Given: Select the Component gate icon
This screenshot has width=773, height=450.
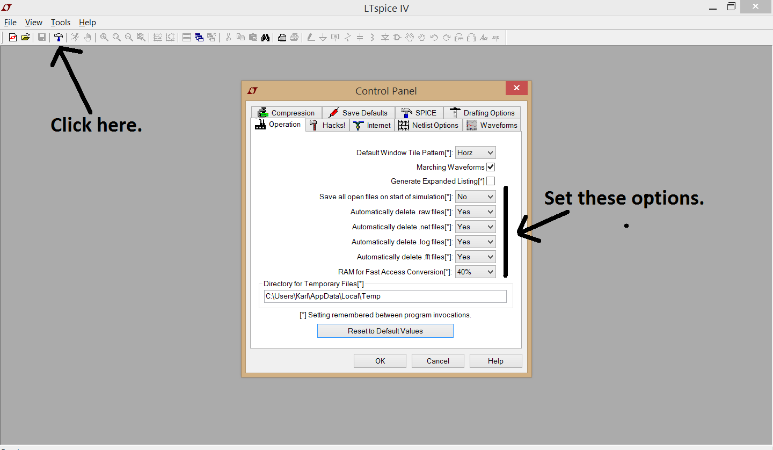Looking at the screenshot, I should 397,37.
